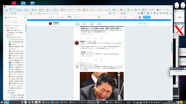Share the このスレッドを表示 tweet via message icon
186x104 pixels.
tap(101, 60)
